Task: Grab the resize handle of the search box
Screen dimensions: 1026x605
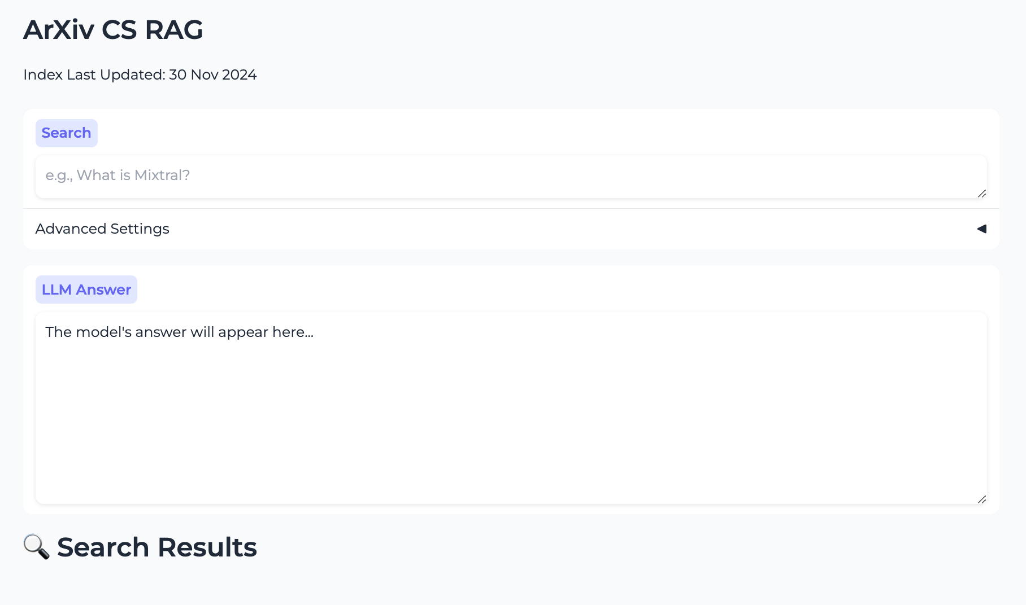Action: point(982,194)
